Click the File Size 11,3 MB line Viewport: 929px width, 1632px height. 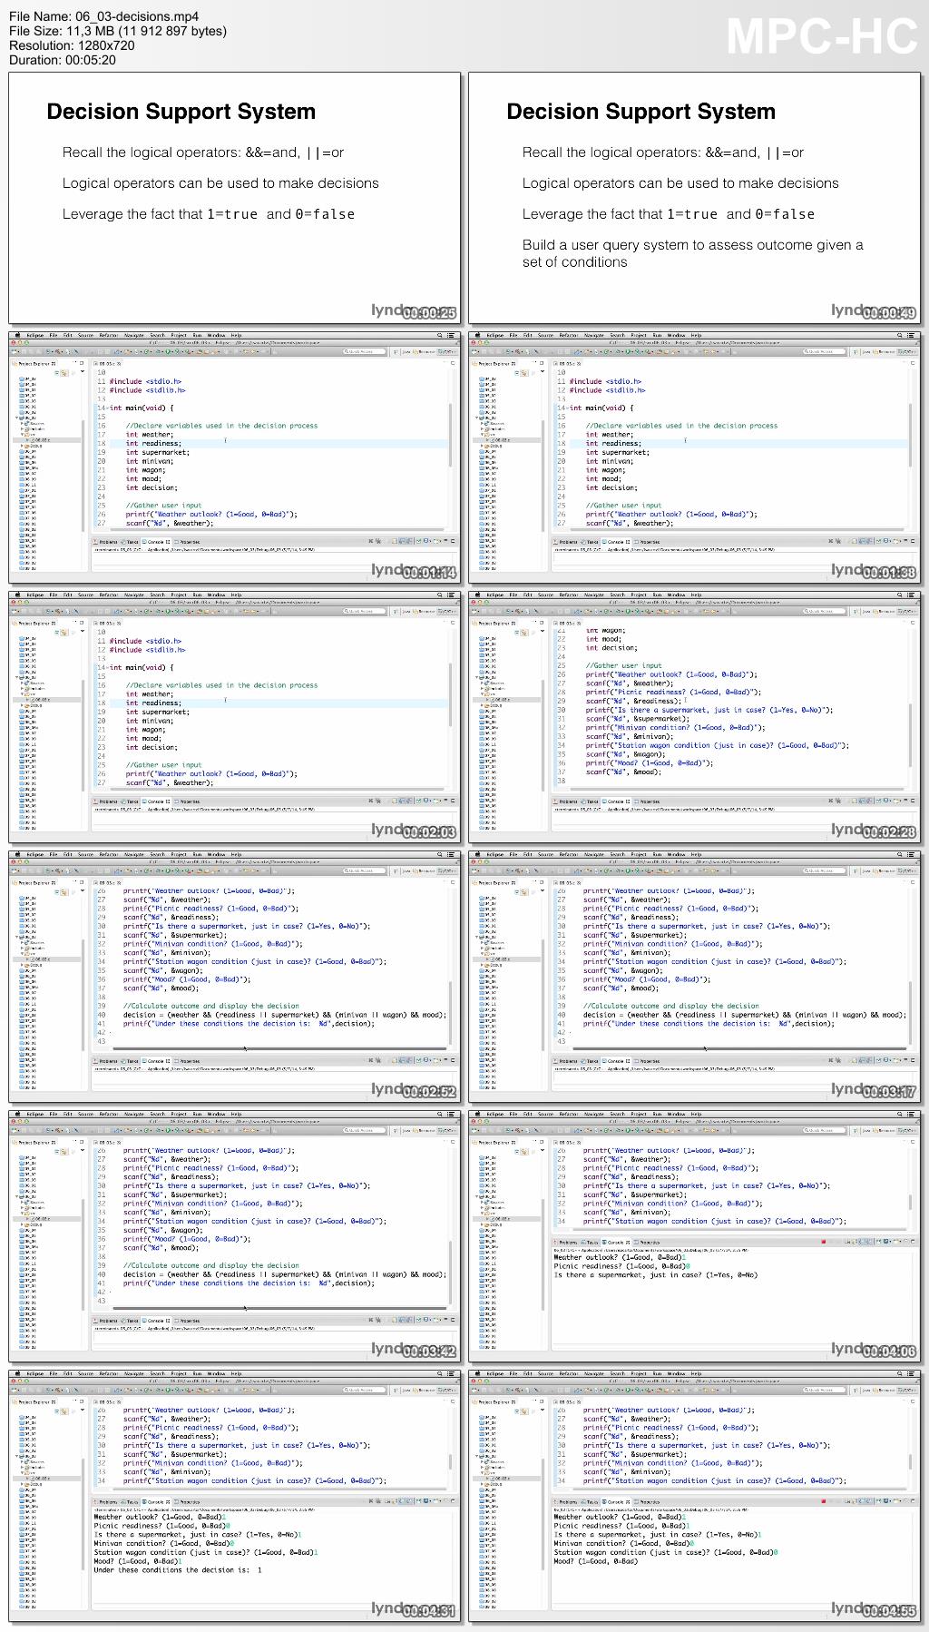tap(118, 31)
